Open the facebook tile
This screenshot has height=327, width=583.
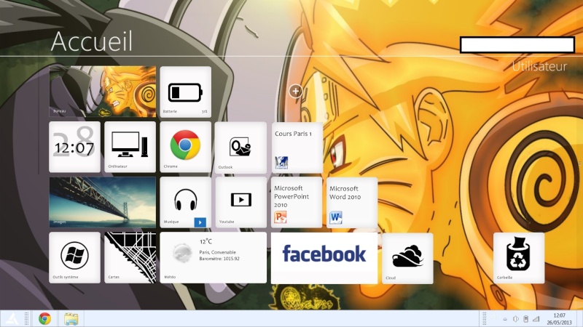[x=324, y=258]
